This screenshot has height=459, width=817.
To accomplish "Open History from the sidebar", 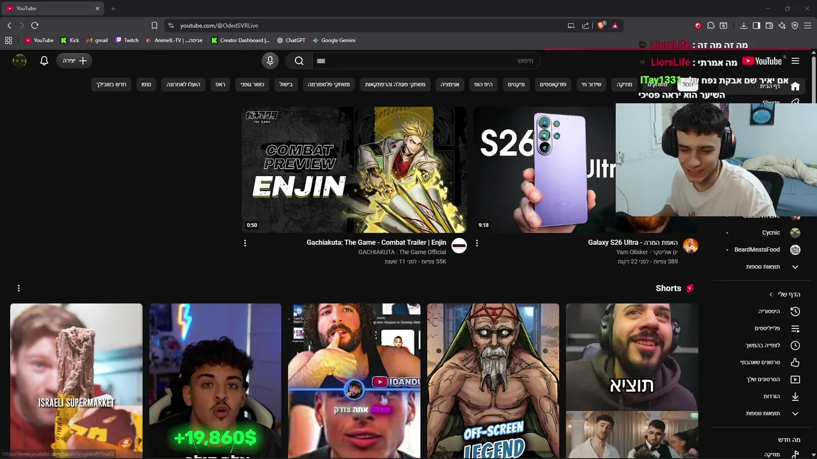I will click(779, 311).
